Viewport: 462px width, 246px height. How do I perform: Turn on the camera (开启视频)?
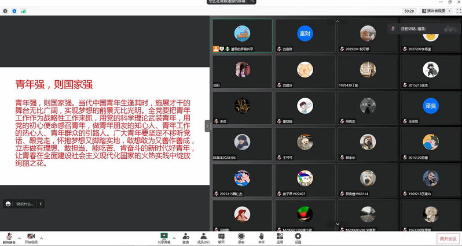pyautogui.click(x=31, y=237)
